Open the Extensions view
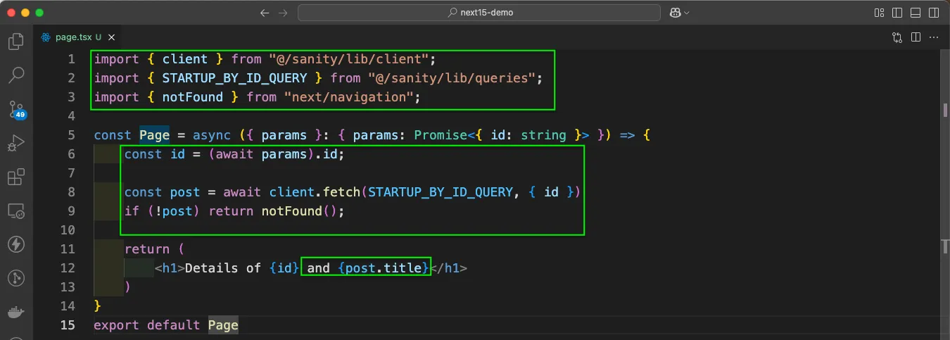The image size is (950, 340). click(x=15, y=177)
